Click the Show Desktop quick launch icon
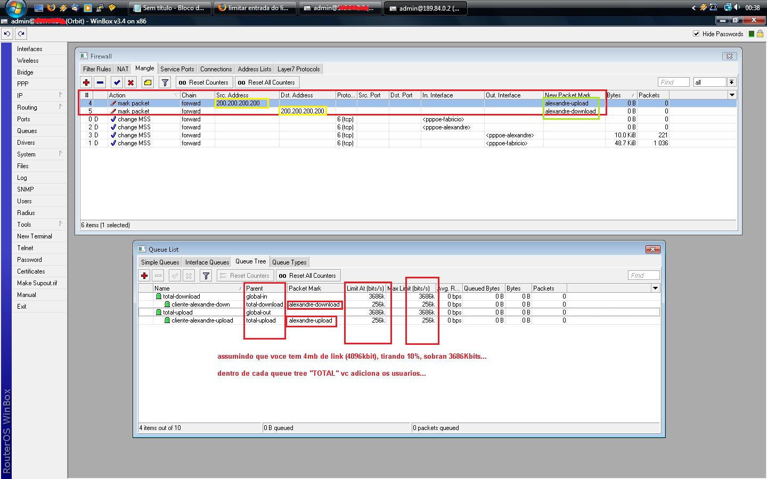 (x=39, y=8)
